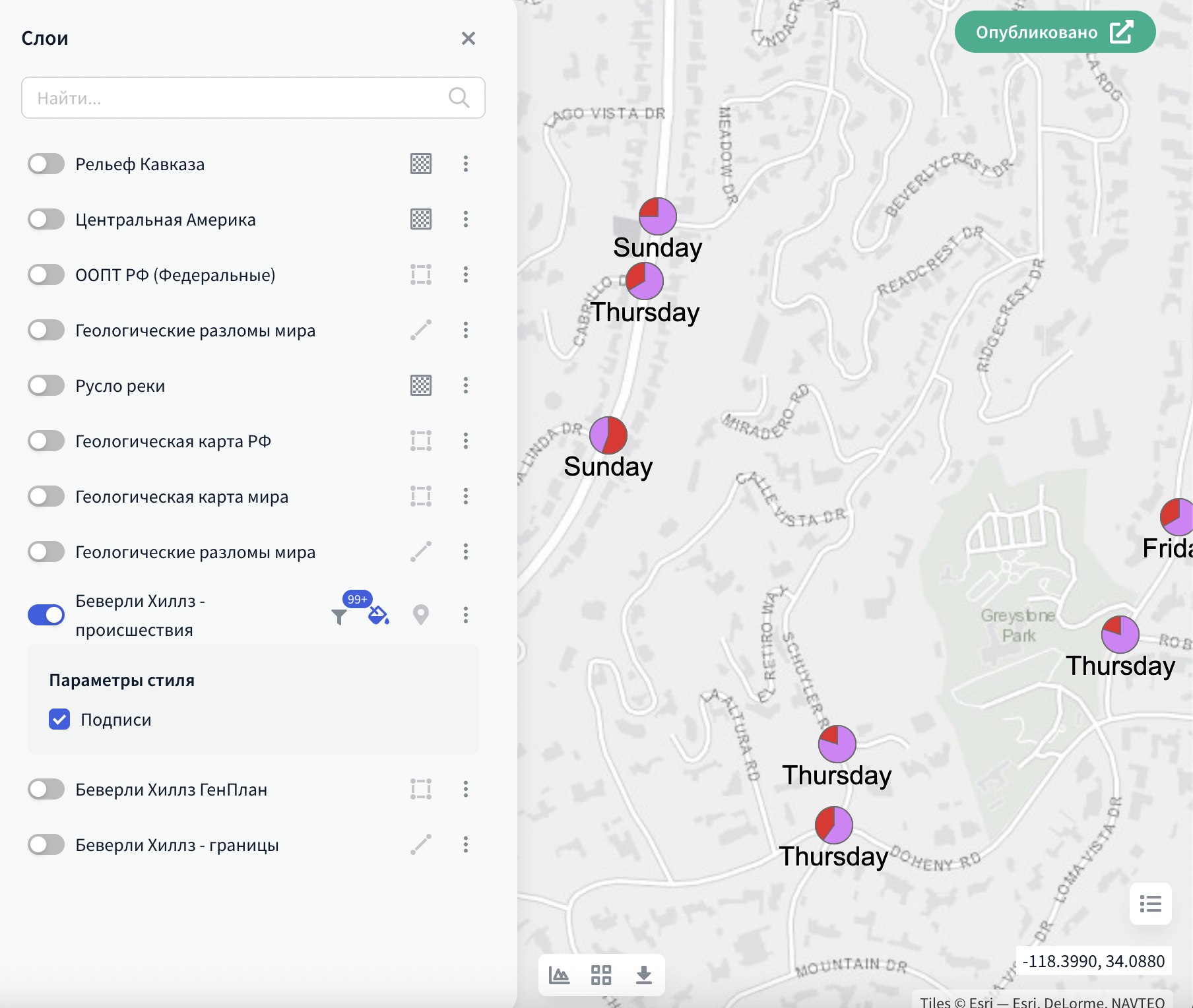This screenshot has height=1008, width=1193.
Task: Click the search magnifier icon in Найти field
Action: (459, 98)
